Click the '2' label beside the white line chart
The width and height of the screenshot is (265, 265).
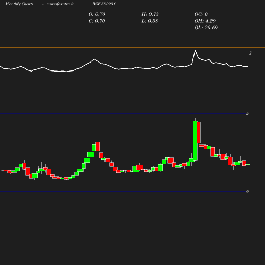[250, 53]
